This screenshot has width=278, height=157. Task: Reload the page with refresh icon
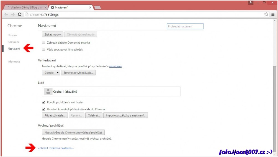point(20,14)
